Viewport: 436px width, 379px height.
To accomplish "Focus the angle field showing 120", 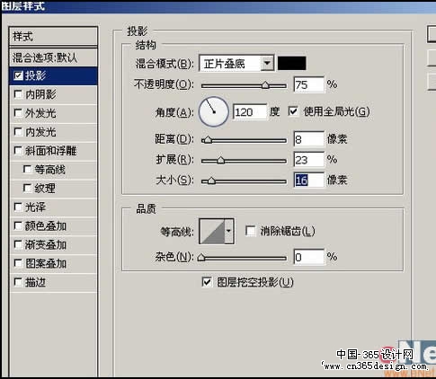I will pos(250,112).
